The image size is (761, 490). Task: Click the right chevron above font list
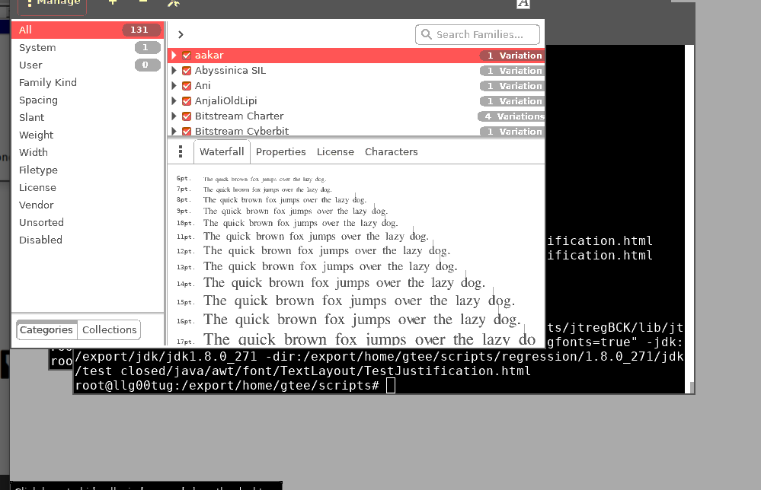coord(181,34)
